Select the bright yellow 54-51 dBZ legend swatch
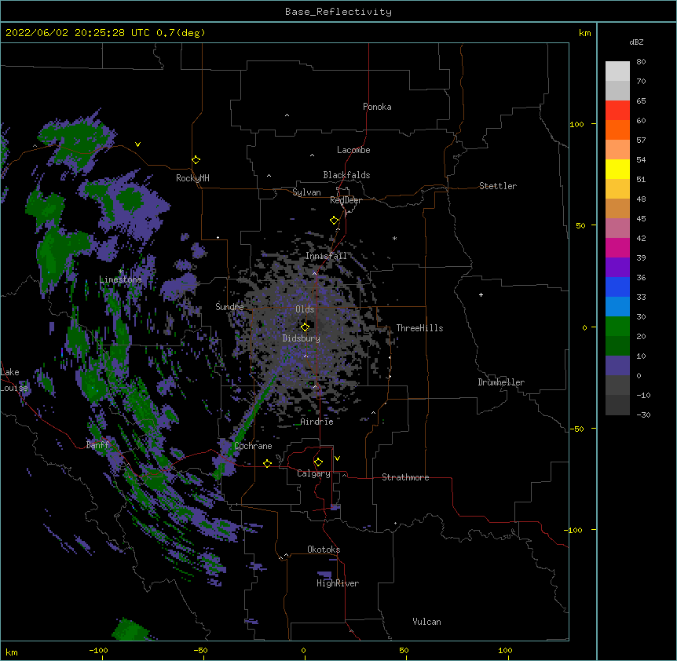Image resolution: width=677 pixels, height=661 pixels. (x=617, y=169)
